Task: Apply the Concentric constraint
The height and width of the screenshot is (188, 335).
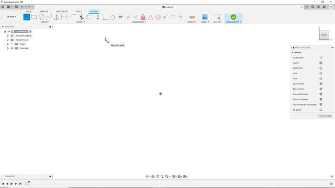Action: click(x=158, y=17)
